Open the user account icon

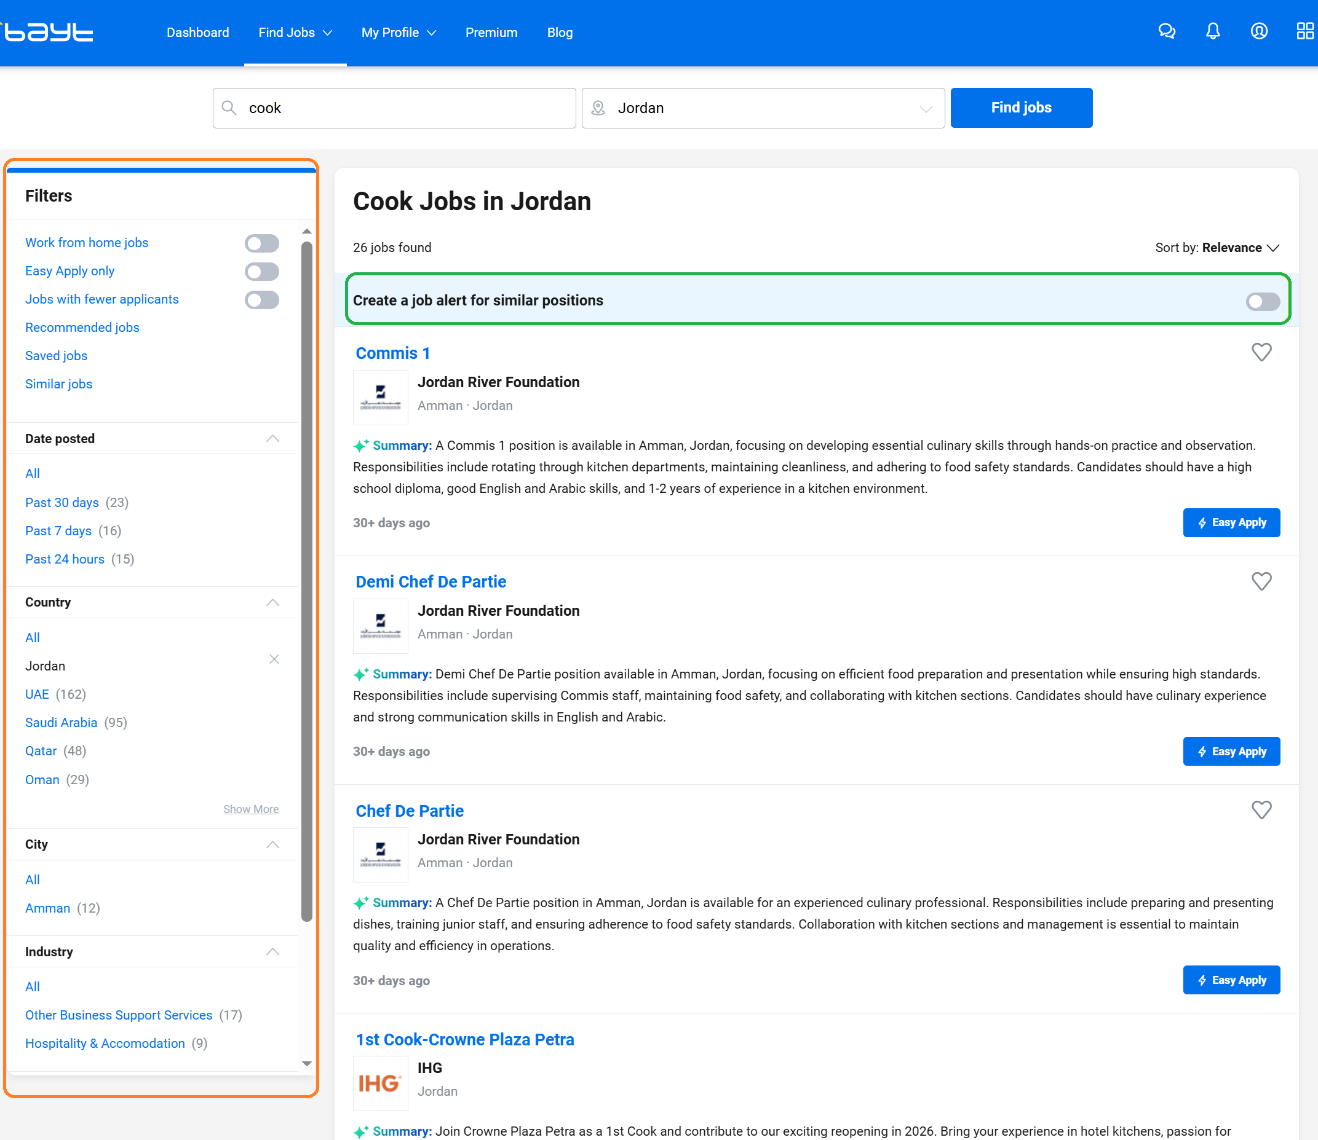[1259, 32]
